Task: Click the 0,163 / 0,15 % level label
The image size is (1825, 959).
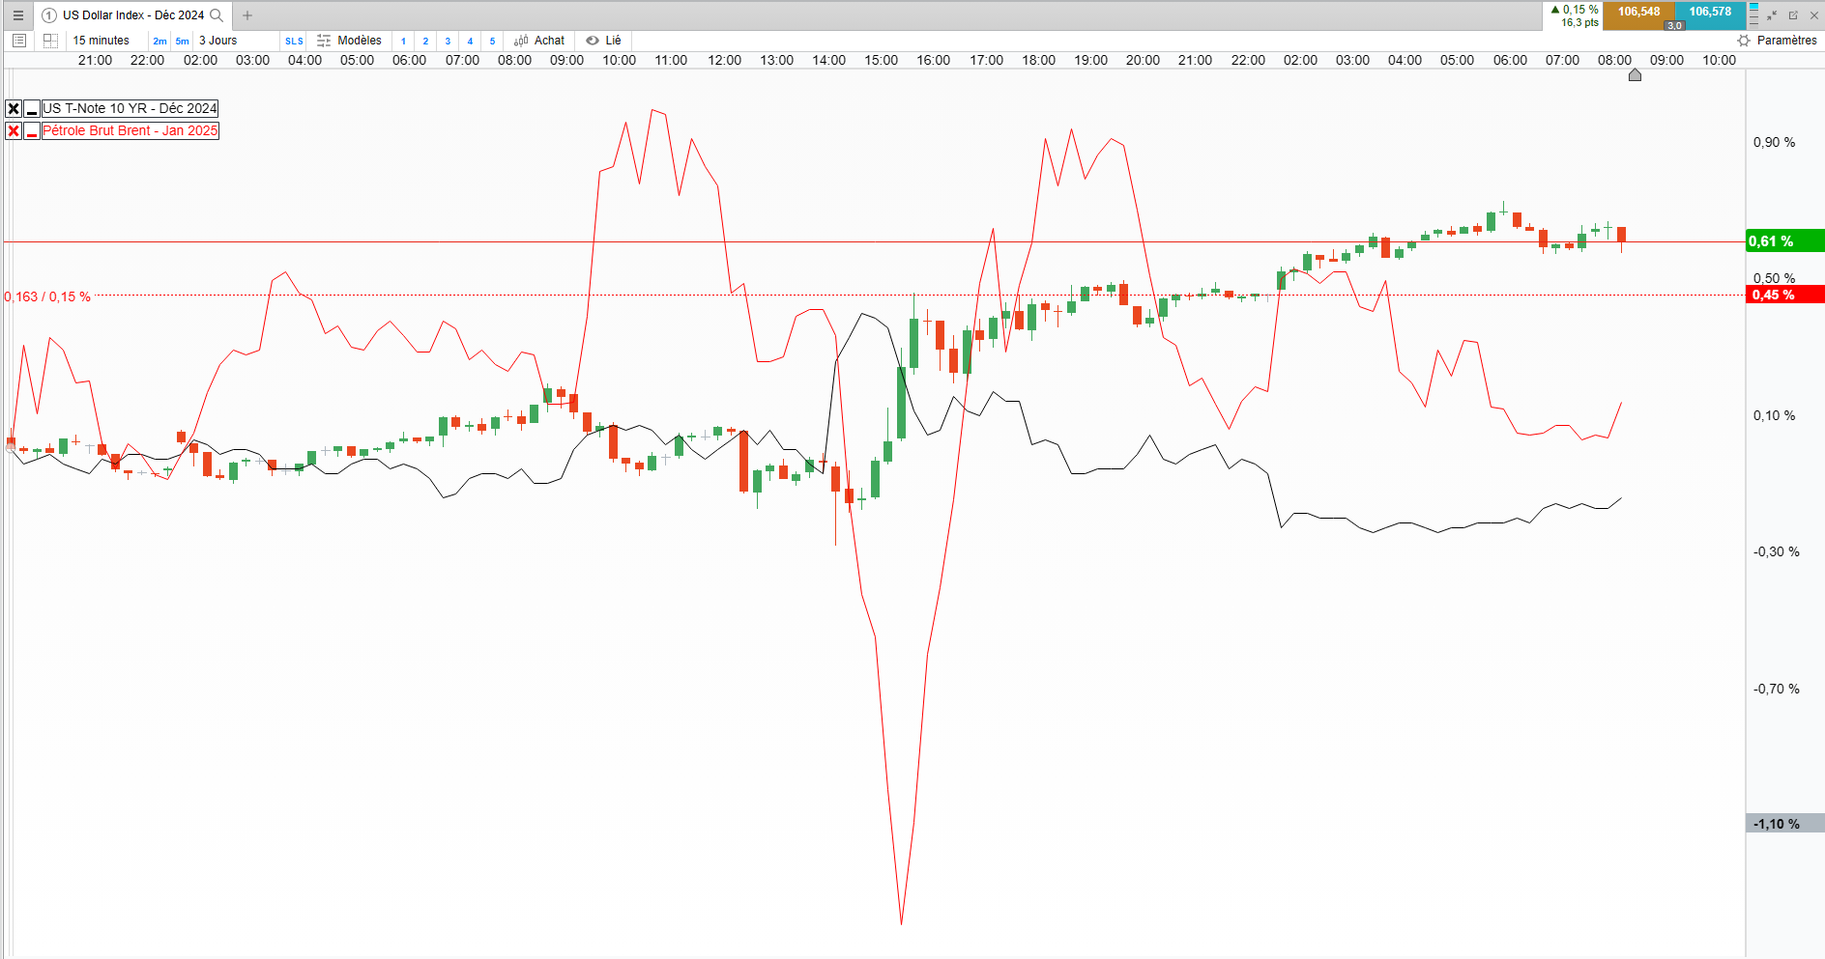Action: [47, 296]
